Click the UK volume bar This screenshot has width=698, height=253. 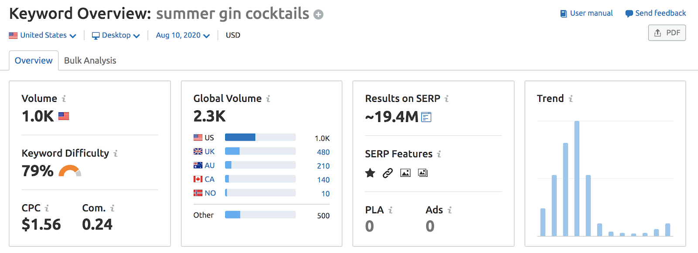(x=260, y=152)
